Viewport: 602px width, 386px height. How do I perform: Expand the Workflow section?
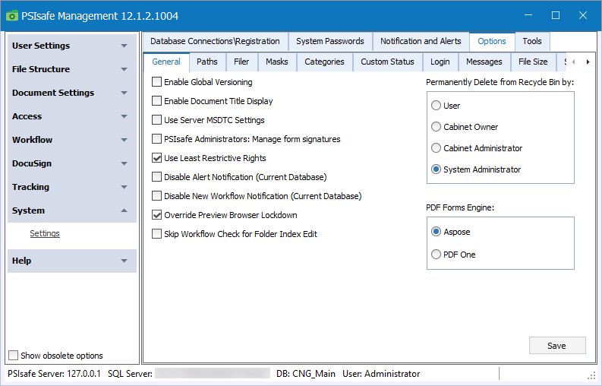click(72, 140)
